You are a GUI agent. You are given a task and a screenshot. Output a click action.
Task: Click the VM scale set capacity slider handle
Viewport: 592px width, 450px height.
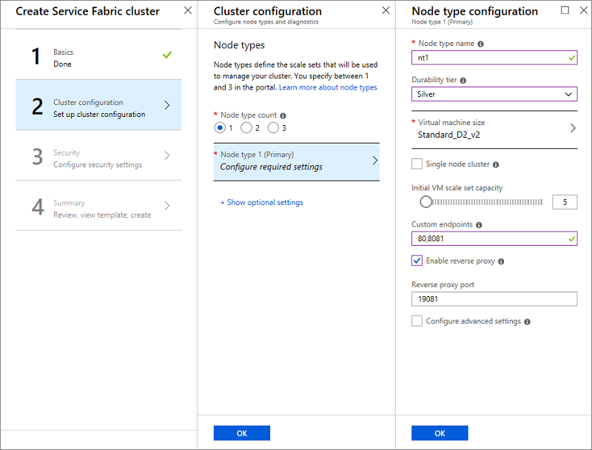click(425, 201)
